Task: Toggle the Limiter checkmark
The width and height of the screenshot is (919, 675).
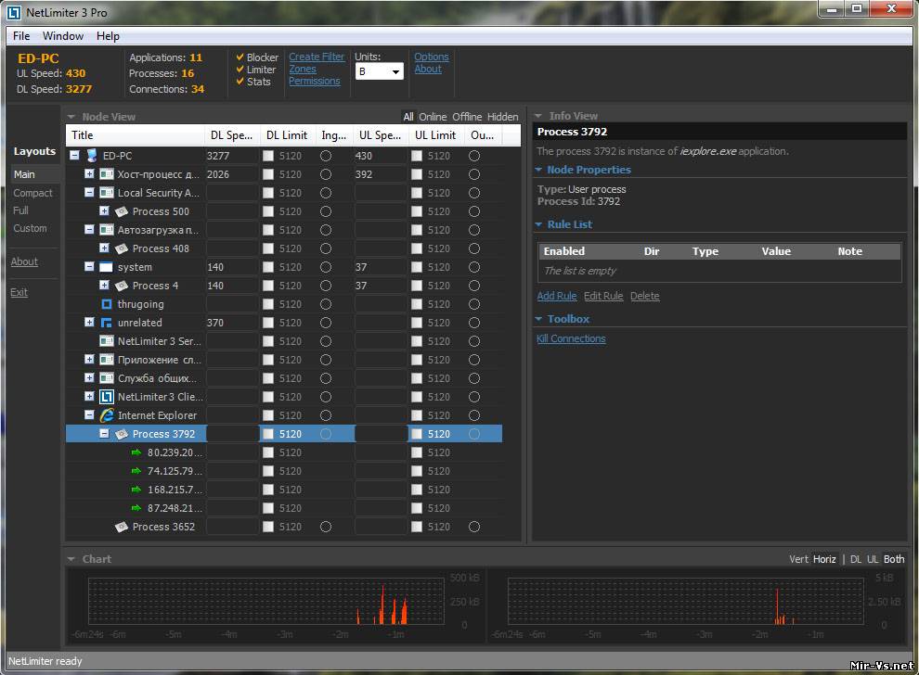Action: (x=239, y=70)
